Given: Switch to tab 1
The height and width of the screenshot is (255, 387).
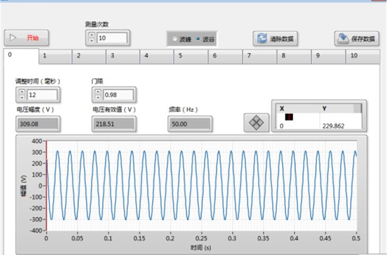Looking at the screenshot, I should point(55,55).
